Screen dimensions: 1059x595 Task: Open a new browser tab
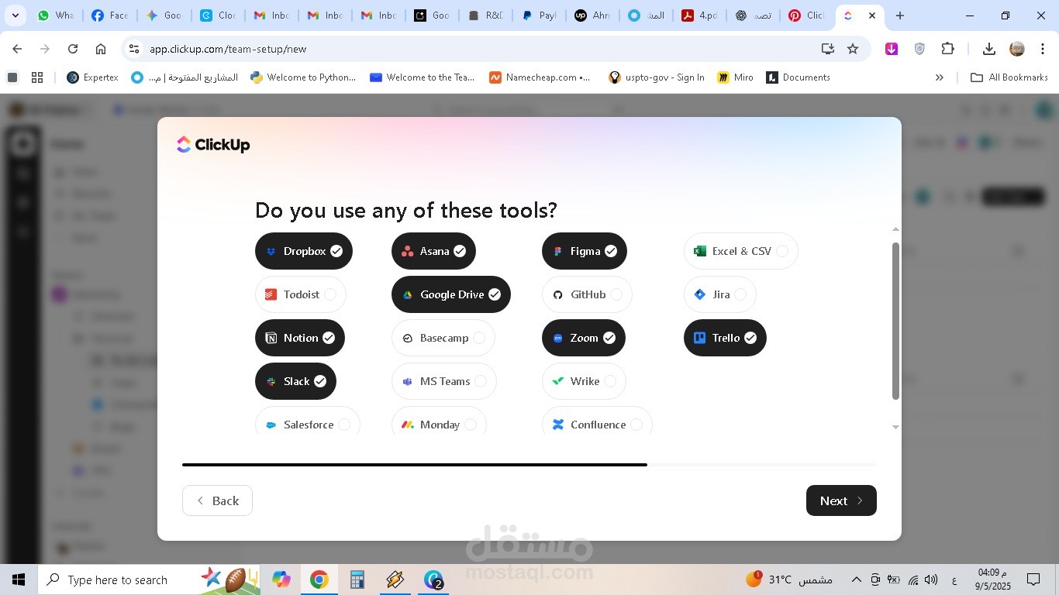point(899,15)
